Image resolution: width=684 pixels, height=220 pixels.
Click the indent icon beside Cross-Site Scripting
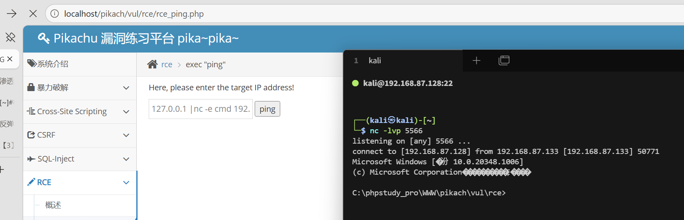(x=31, y=111)
